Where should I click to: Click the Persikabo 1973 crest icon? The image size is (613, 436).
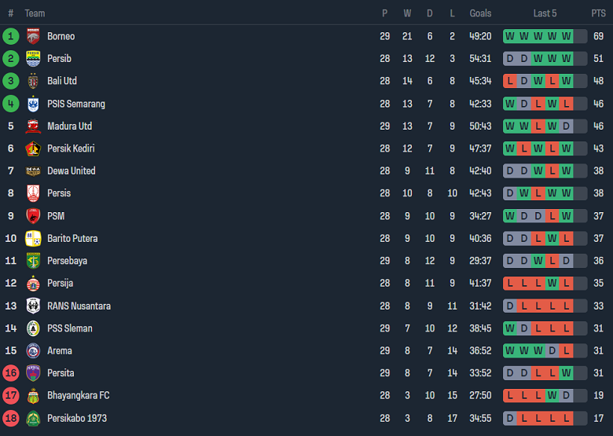(x=33, y=418)
